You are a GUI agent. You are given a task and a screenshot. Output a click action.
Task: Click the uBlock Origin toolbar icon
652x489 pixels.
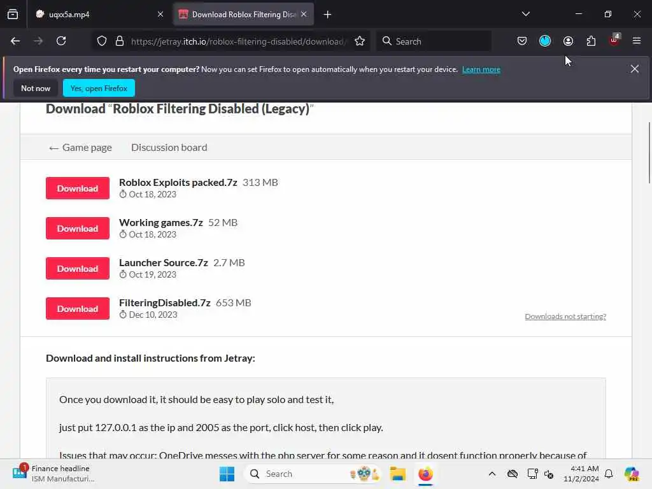(x=614, y=40)
